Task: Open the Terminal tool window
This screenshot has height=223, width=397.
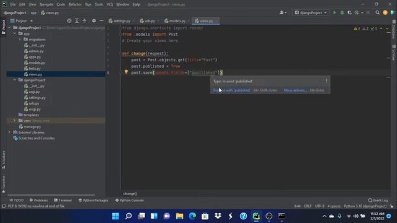Action: tap(63, 200)
